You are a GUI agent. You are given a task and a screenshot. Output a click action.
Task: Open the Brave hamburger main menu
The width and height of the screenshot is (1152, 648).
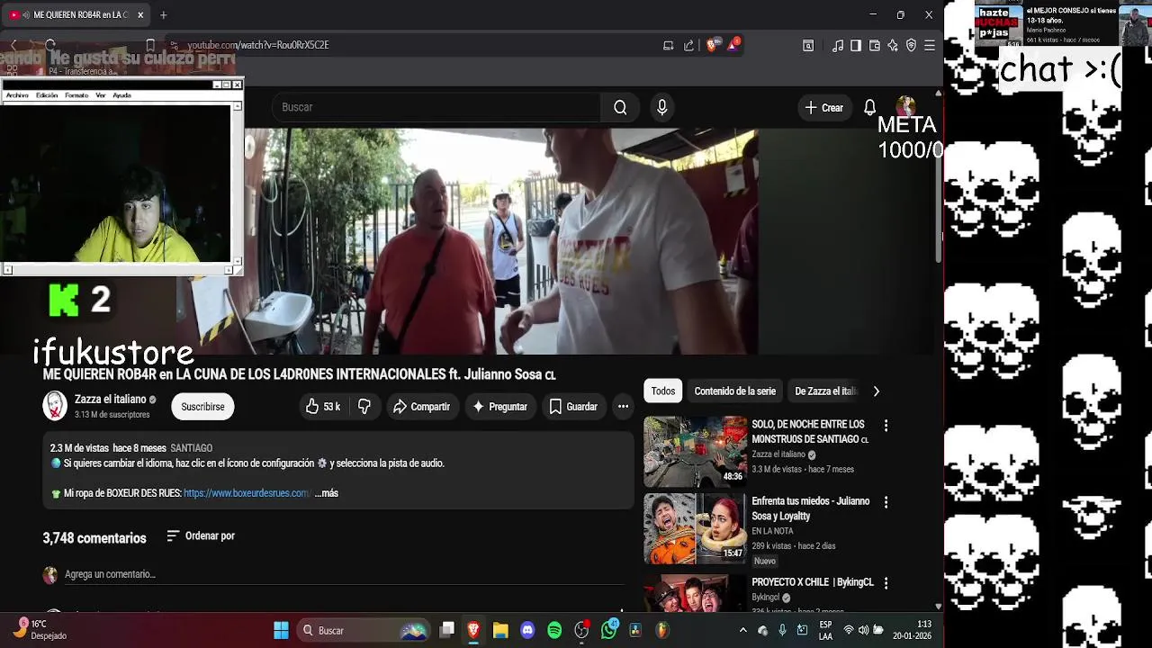930,45
